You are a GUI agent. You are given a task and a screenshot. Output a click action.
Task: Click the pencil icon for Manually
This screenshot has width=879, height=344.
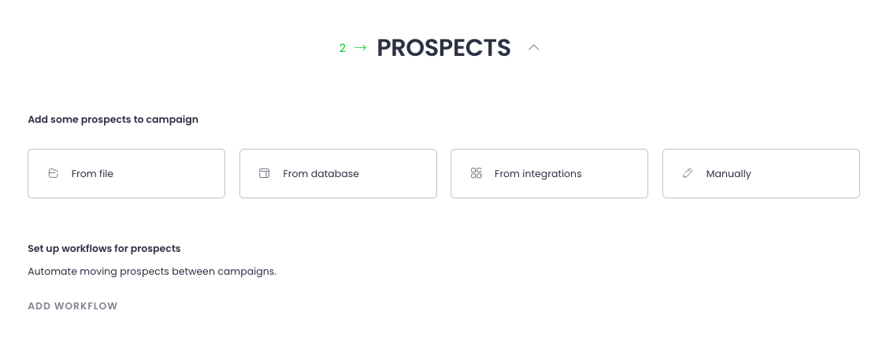pyautogui.click(x=688, y=173)
